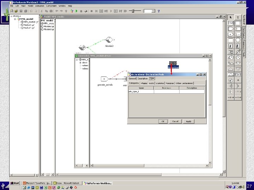Screen dimensions: 254x190
Task: Click the declarations node in submodel canvas
Action: coord(173,65)
